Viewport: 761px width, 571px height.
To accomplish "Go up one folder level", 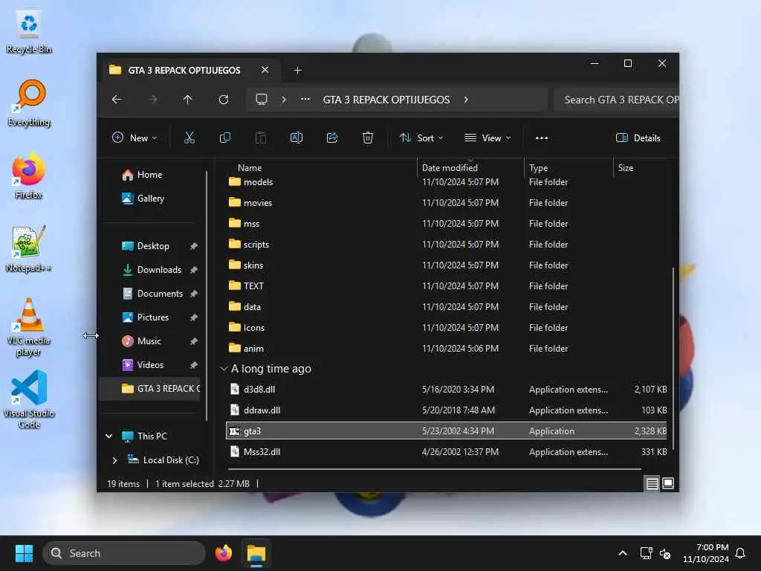I will (188, 100).
